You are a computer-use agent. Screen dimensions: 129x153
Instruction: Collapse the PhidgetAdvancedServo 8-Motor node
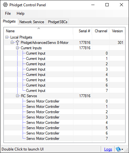pos(12,43)
